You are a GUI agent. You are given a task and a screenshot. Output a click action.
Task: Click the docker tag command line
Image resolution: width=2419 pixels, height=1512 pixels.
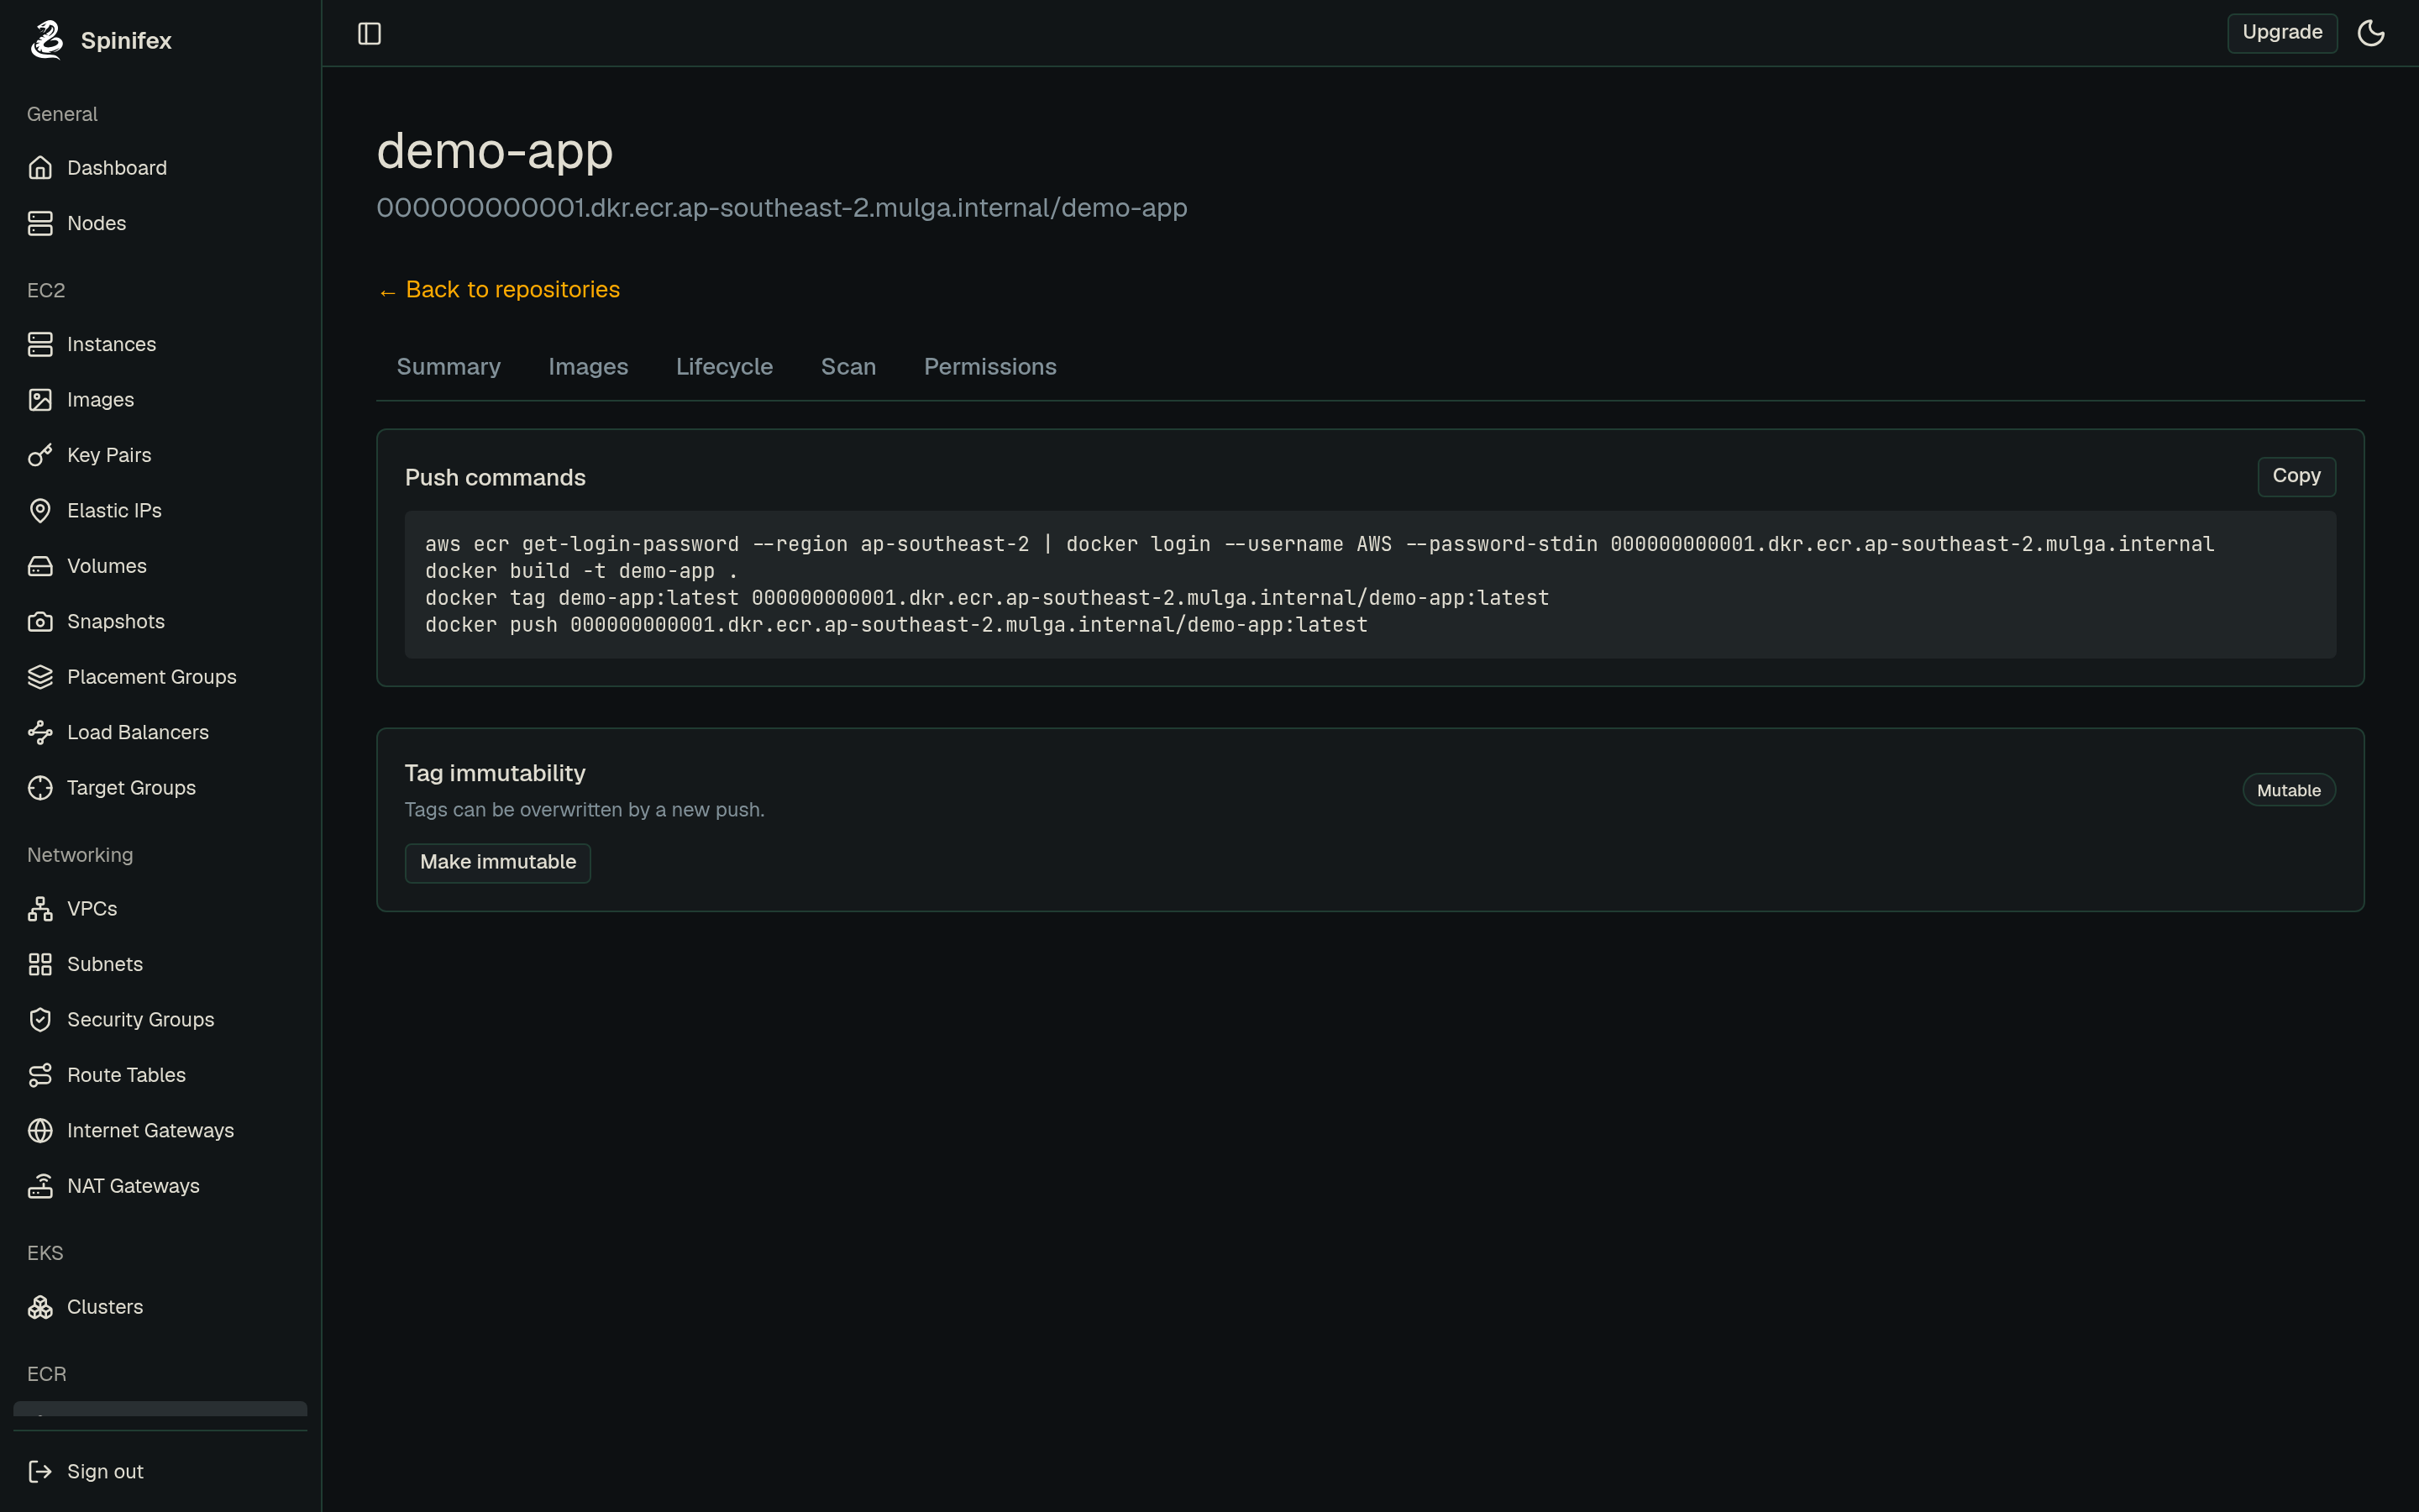coord(987,598)
